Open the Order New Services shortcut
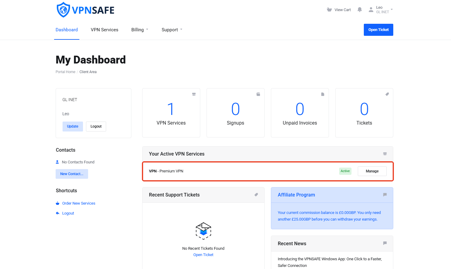The height and width of the screenshot is (269, 451). click(79, 203)
